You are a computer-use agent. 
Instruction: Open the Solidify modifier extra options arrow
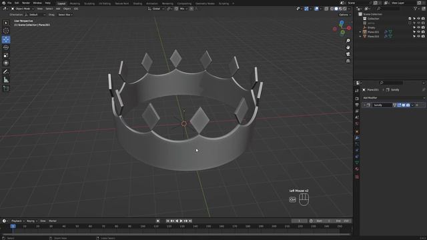(412, 105)
